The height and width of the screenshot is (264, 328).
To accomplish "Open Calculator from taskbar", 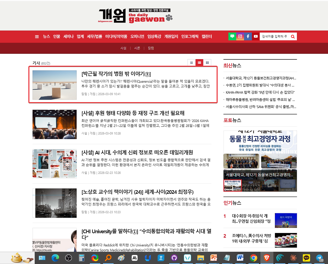I will tap(81, 258).
